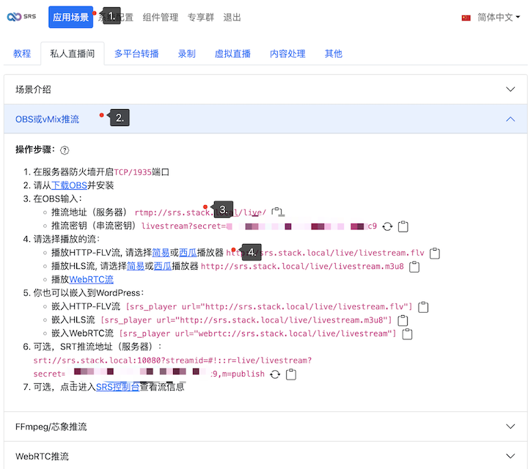
Task: Refresh the OBS stream key secret
Action: (387, 226)
